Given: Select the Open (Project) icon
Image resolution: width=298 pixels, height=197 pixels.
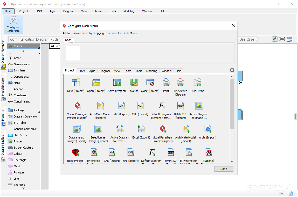Looking at the screenshot, I should click(x=96, y=83).
